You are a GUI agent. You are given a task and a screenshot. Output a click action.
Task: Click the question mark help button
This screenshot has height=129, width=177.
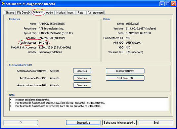[x=21, y=123]
